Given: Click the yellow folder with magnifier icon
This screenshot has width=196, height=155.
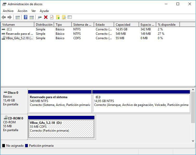Looking at the screenshot, I should click(x=64, y=17).
